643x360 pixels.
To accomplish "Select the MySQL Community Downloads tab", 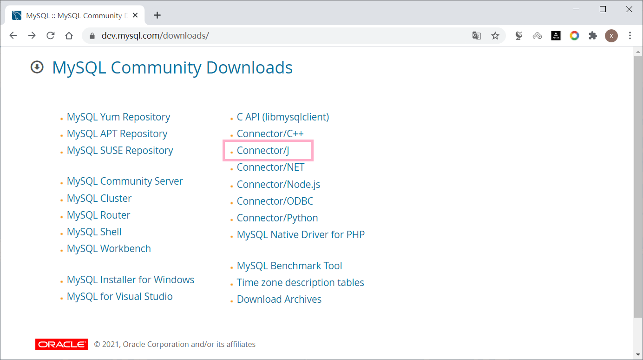I will point(75,15).
